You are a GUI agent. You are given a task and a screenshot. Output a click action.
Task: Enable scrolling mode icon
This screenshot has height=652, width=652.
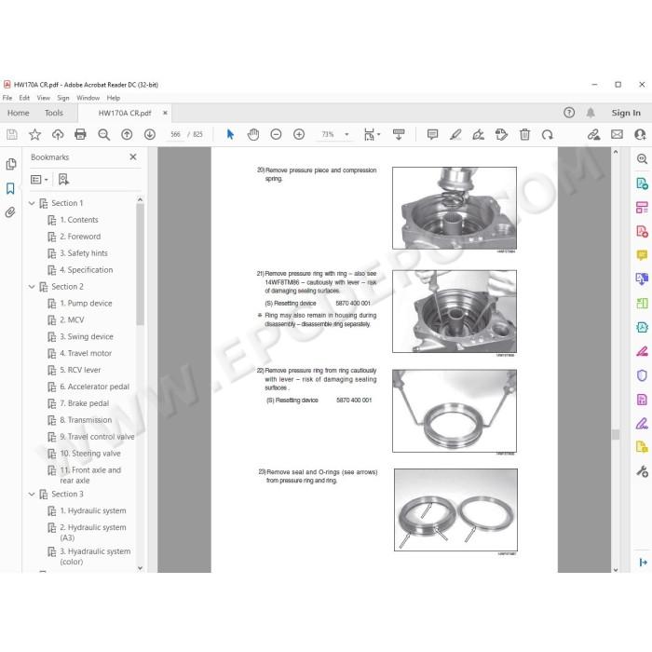coord(399,134)
